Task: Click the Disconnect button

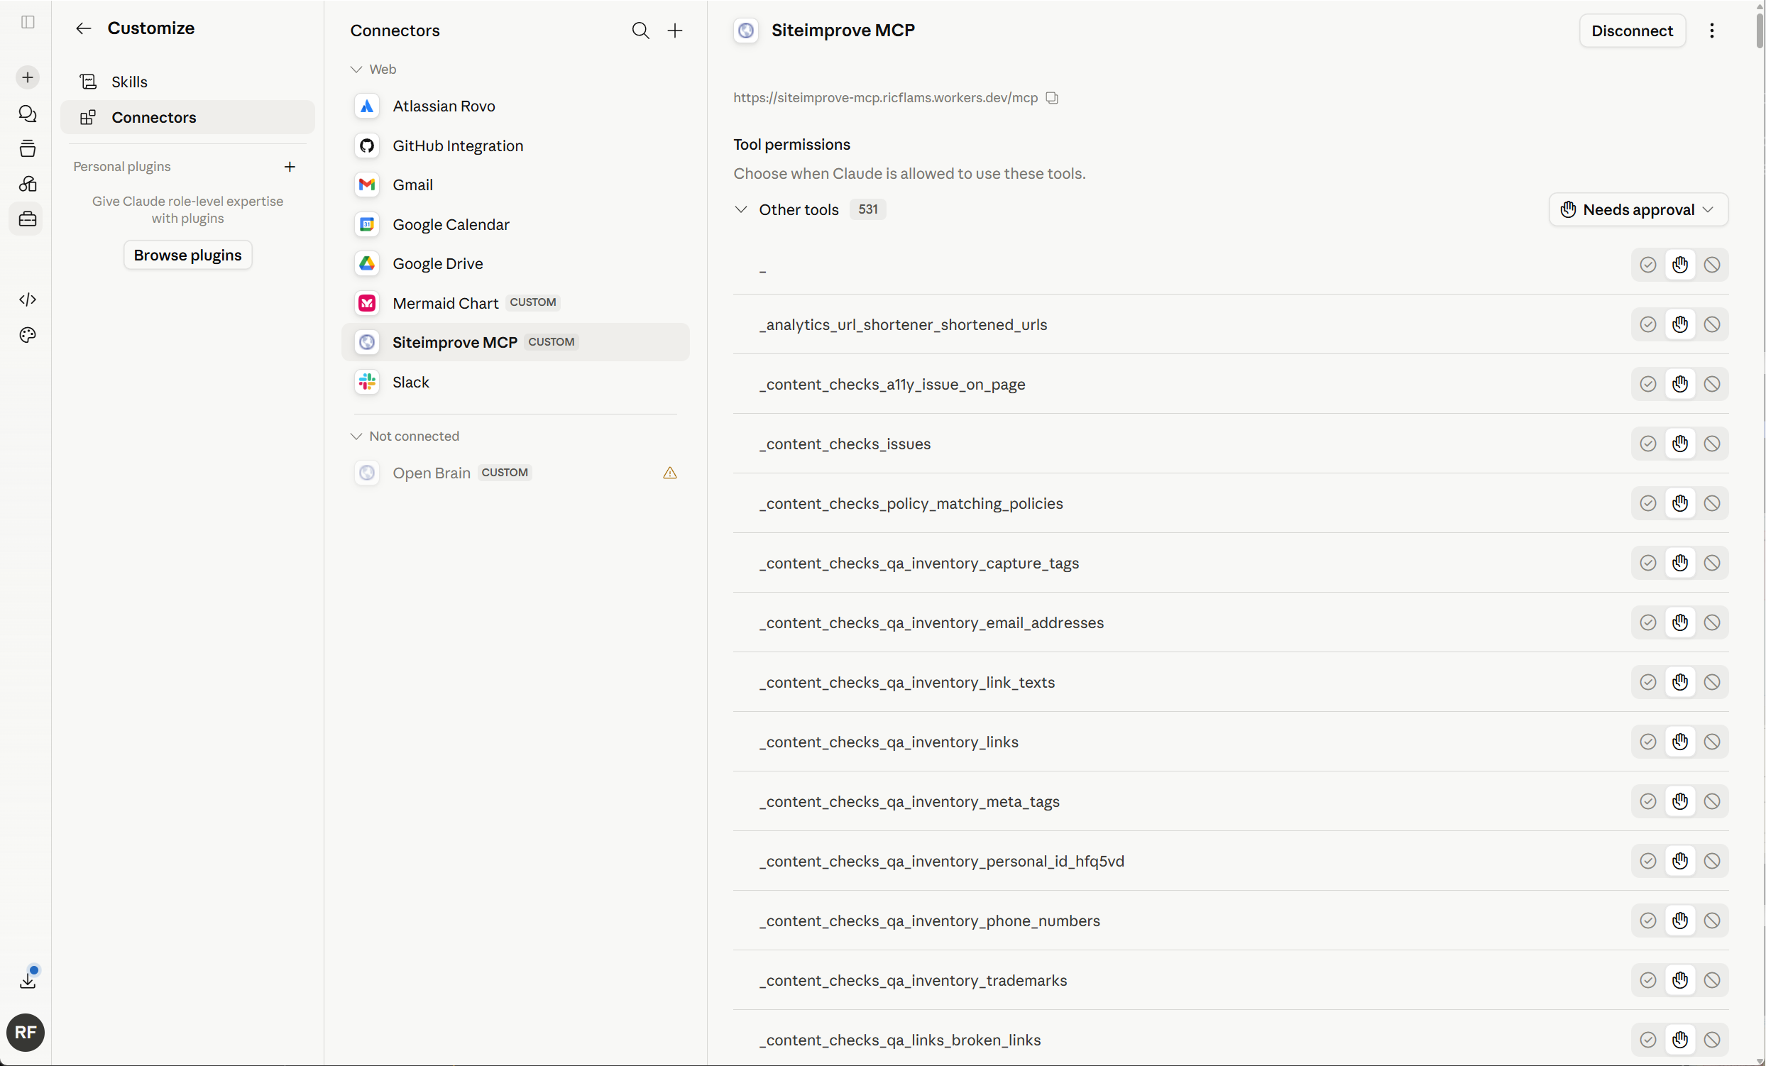Action: click(x=1631, y=30)
